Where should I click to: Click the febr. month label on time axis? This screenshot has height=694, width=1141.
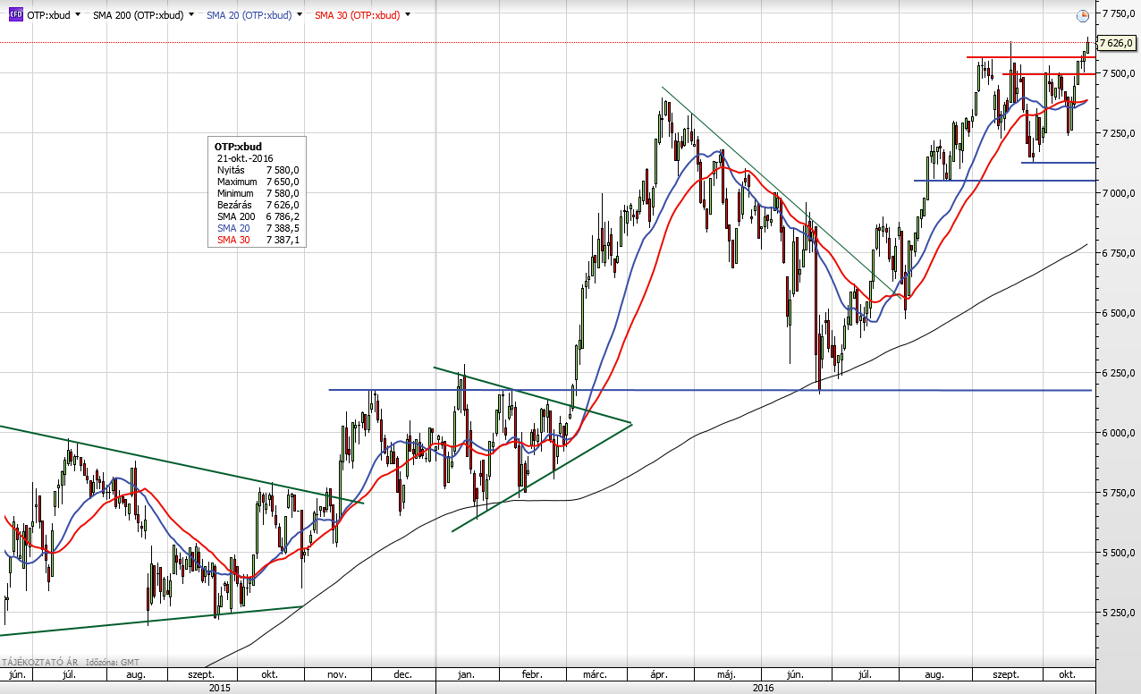(x=531, y=674)
